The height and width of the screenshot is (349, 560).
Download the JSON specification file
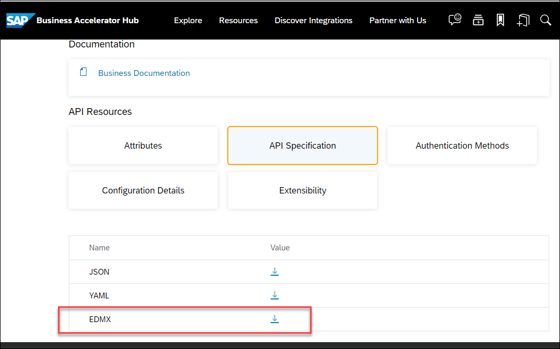coord(275,272)
